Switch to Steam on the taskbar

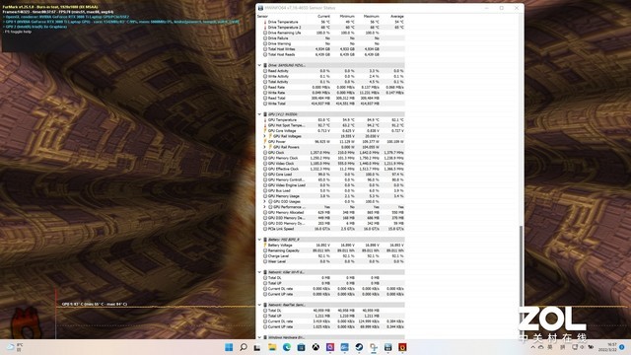(359, 347)
